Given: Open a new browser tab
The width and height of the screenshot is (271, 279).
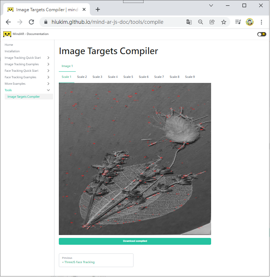Looking at the screenshot, I should [98, 9].
